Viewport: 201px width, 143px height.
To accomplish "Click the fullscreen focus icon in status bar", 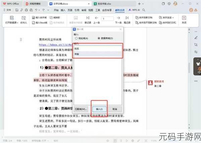I will click(x=146, y=141).
